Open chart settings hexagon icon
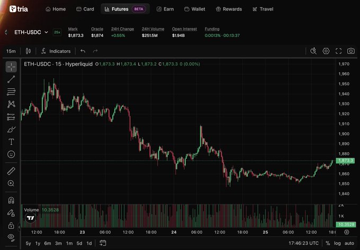Screen dimensions: 360x250 [326, 51]
